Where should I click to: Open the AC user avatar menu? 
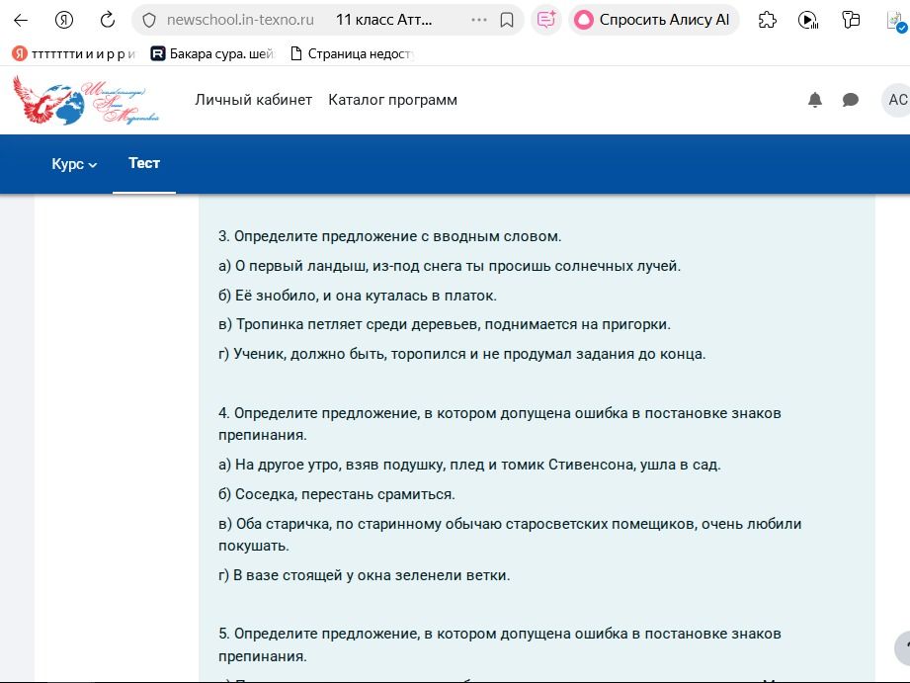coord(896,100)
